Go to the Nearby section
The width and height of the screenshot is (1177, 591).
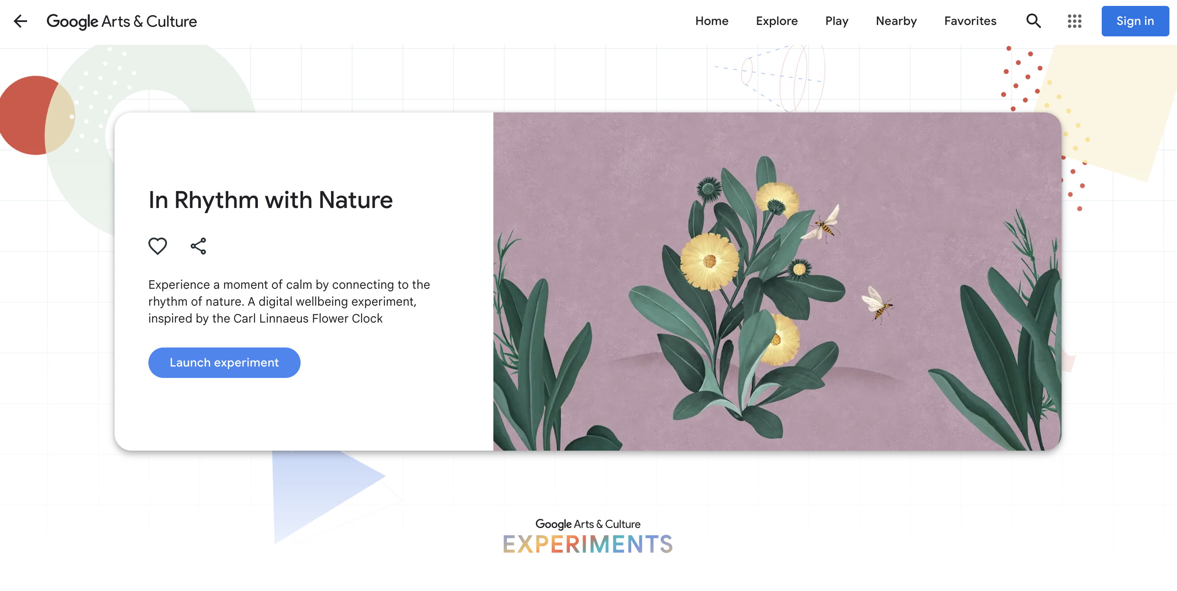895,21
